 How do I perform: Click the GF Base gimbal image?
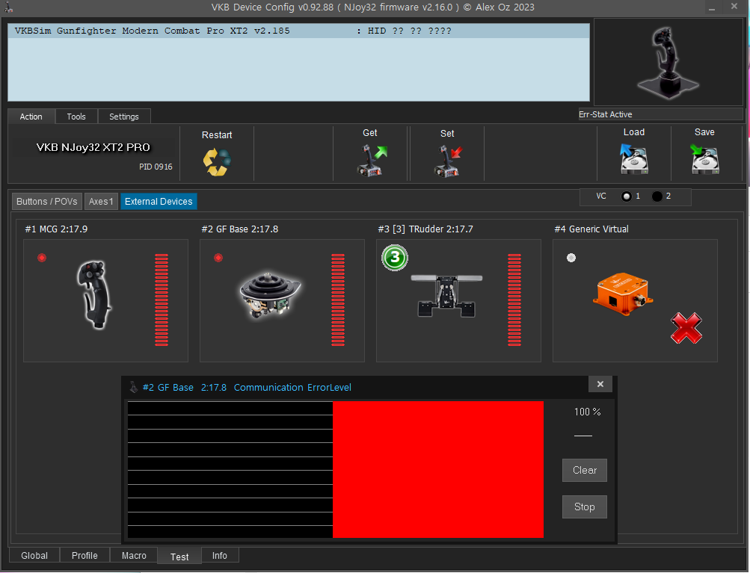[x=270, y=295]
